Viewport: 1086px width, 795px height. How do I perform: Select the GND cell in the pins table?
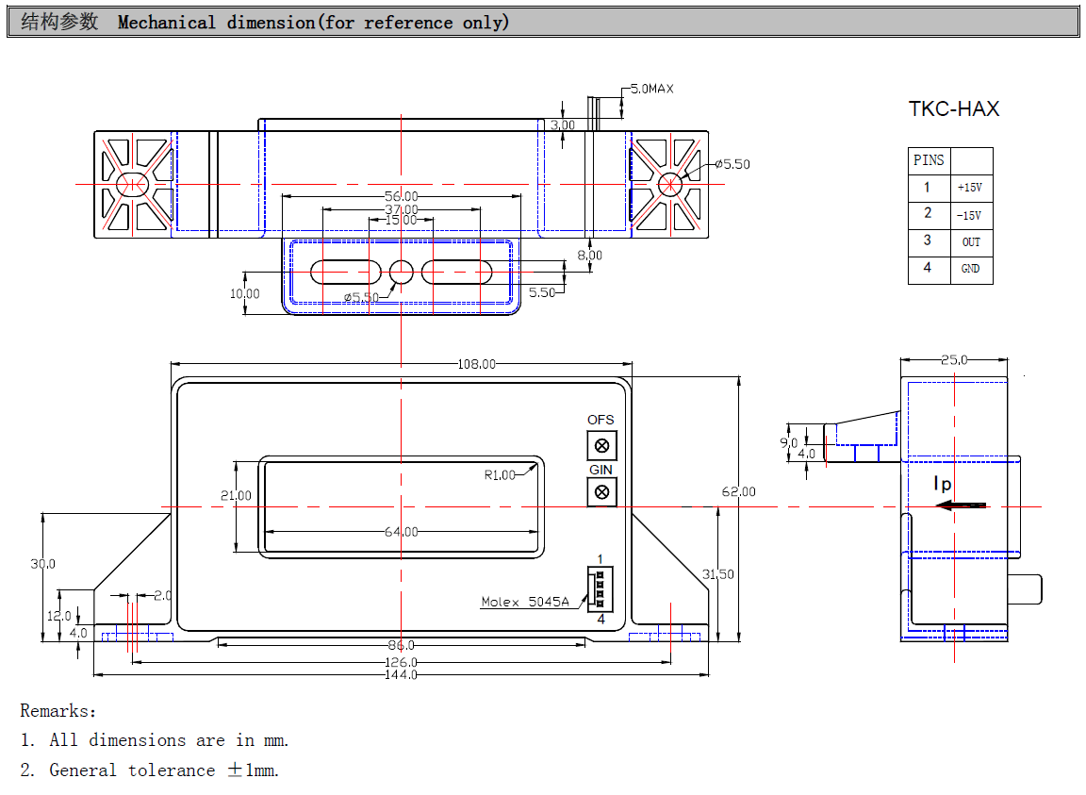click(x=970, y=269)
